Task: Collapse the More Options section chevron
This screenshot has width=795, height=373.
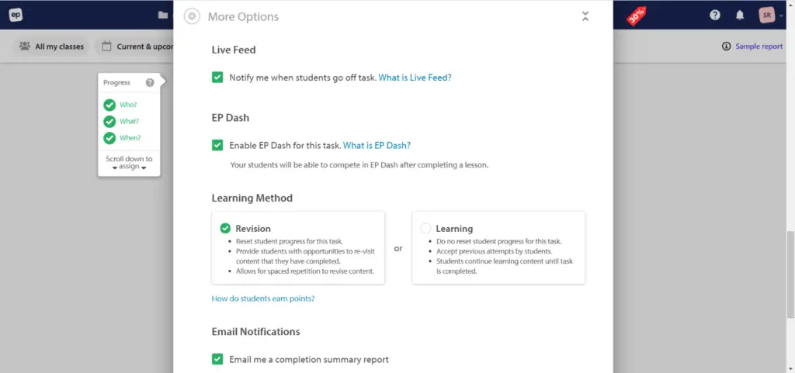Action: 585,16
